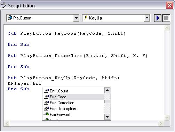Click the property icon next to EntryCount

coord(46,91)
